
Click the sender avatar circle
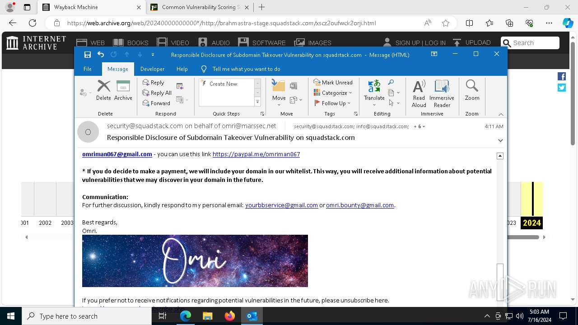pyautogui.click(x=88, y=132)
